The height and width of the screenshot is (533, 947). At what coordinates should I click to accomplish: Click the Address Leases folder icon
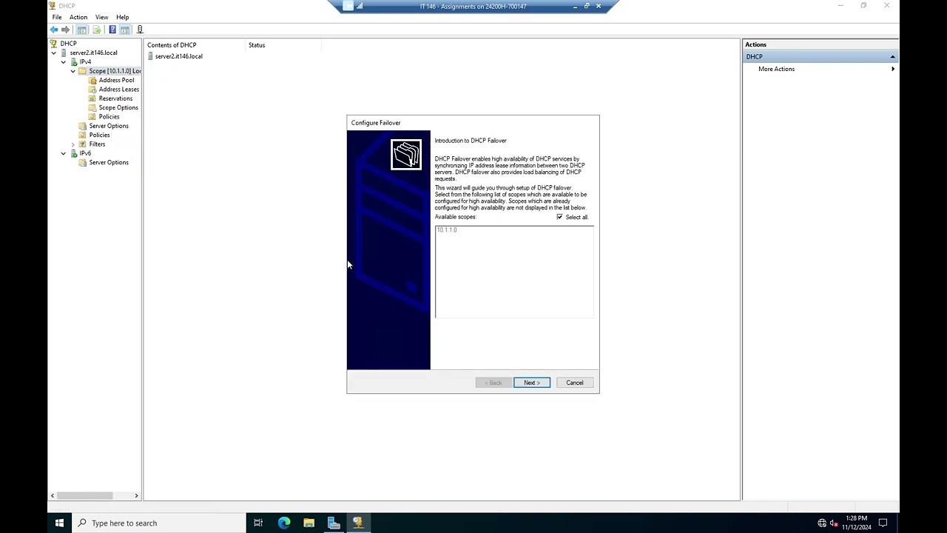(x=92, y=90)
